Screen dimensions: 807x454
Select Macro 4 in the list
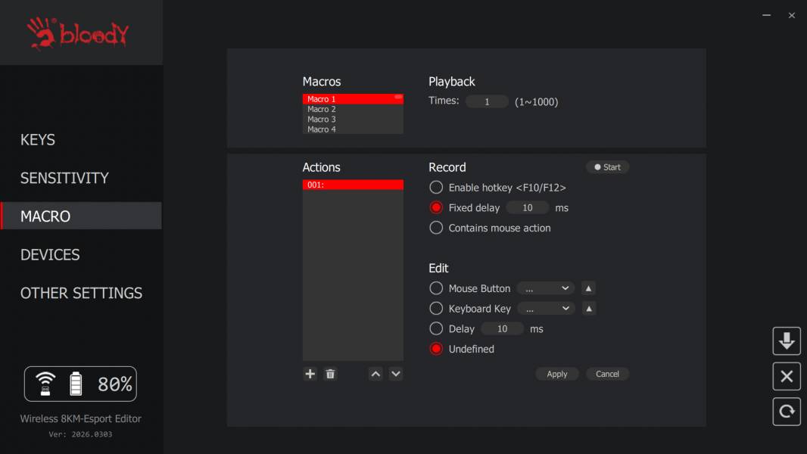coord(353,129)
